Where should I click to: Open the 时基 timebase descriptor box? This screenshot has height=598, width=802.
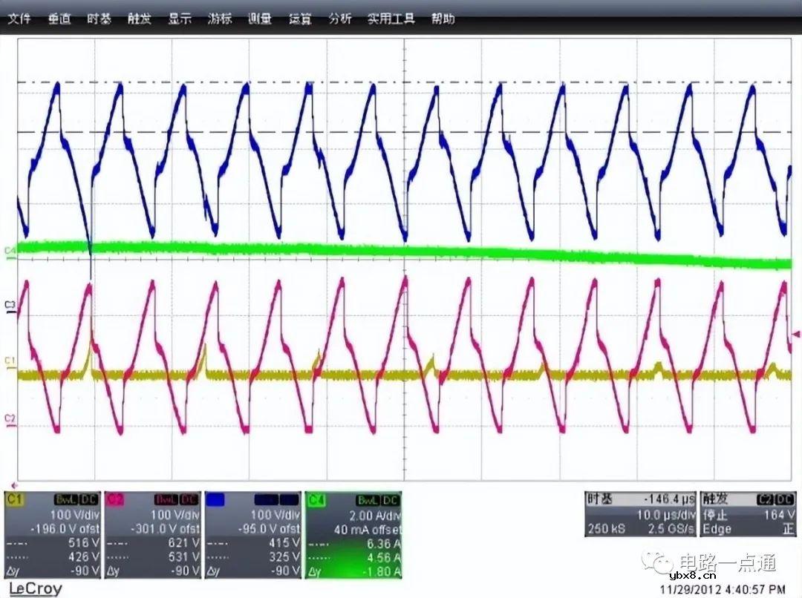[639, 514]
